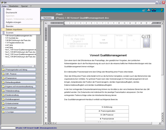
Task: Click the printer icon in blue toolbar
Action: (149, 10)
